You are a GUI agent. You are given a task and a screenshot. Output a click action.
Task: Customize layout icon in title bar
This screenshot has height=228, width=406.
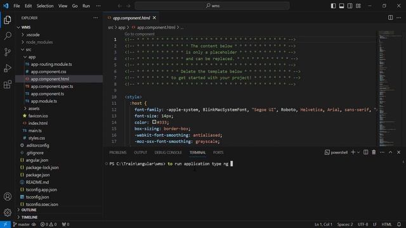click(x=358, y=6)
